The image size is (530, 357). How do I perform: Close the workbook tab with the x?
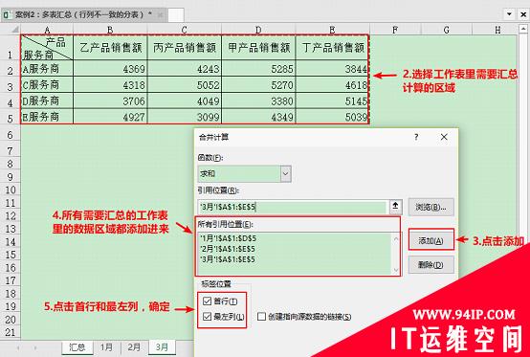160,15
